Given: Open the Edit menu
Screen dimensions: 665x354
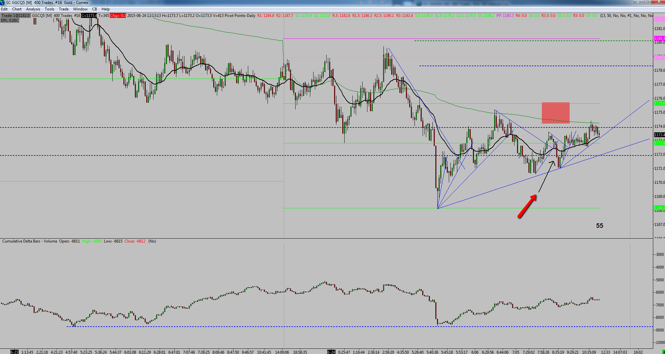Looking at the screenshot, I should [x=4, y=9].
